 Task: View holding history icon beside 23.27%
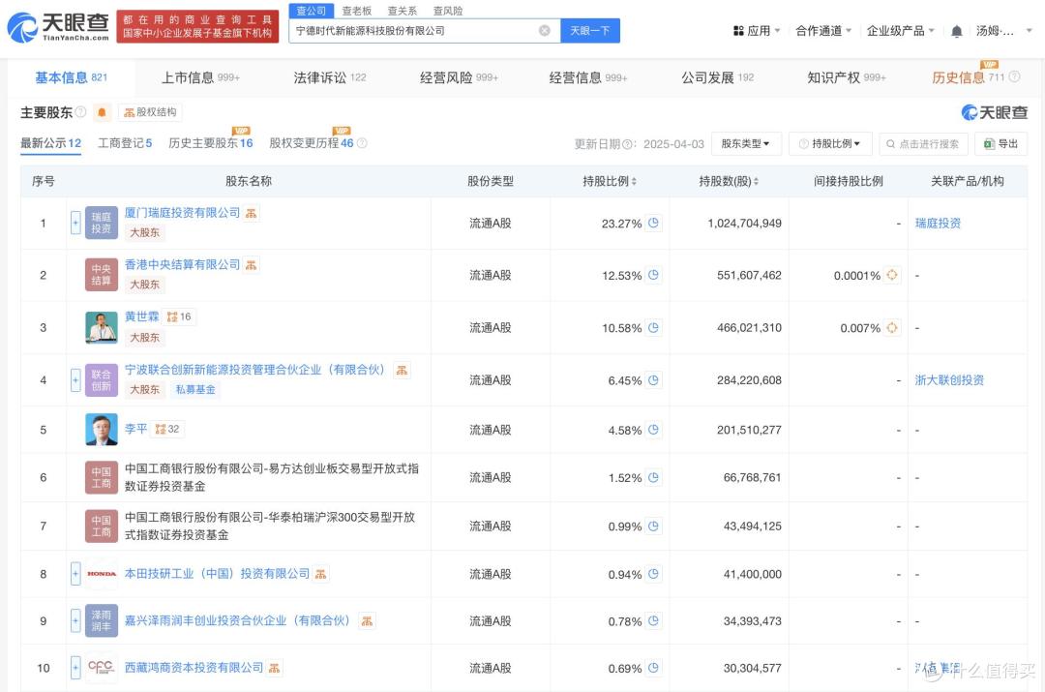coord(654,224)
